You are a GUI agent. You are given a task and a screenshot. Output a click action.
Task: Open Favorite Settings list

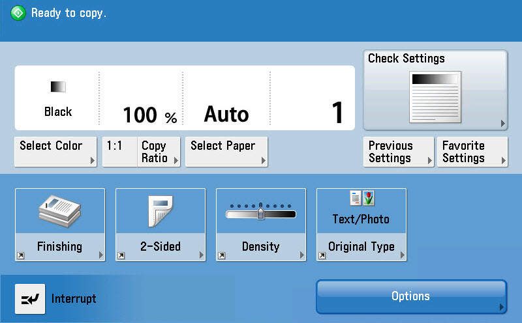[472, 152]
